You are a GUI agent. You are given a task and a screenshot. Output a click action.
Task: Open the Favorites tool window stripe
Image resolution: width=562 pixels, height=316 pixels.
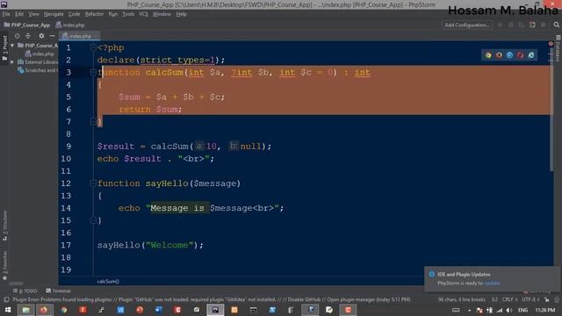[x=4, y=265]
